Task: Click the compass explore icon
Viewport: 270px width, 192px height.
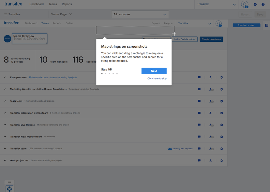Action: click(255, 4)
